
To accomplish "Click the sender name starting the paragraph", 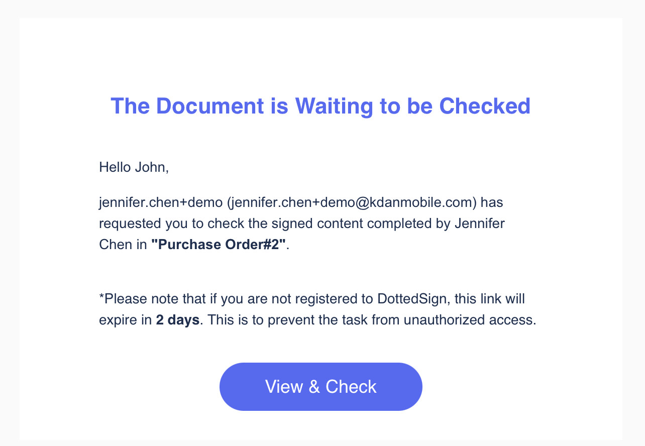I will (161, 202).
